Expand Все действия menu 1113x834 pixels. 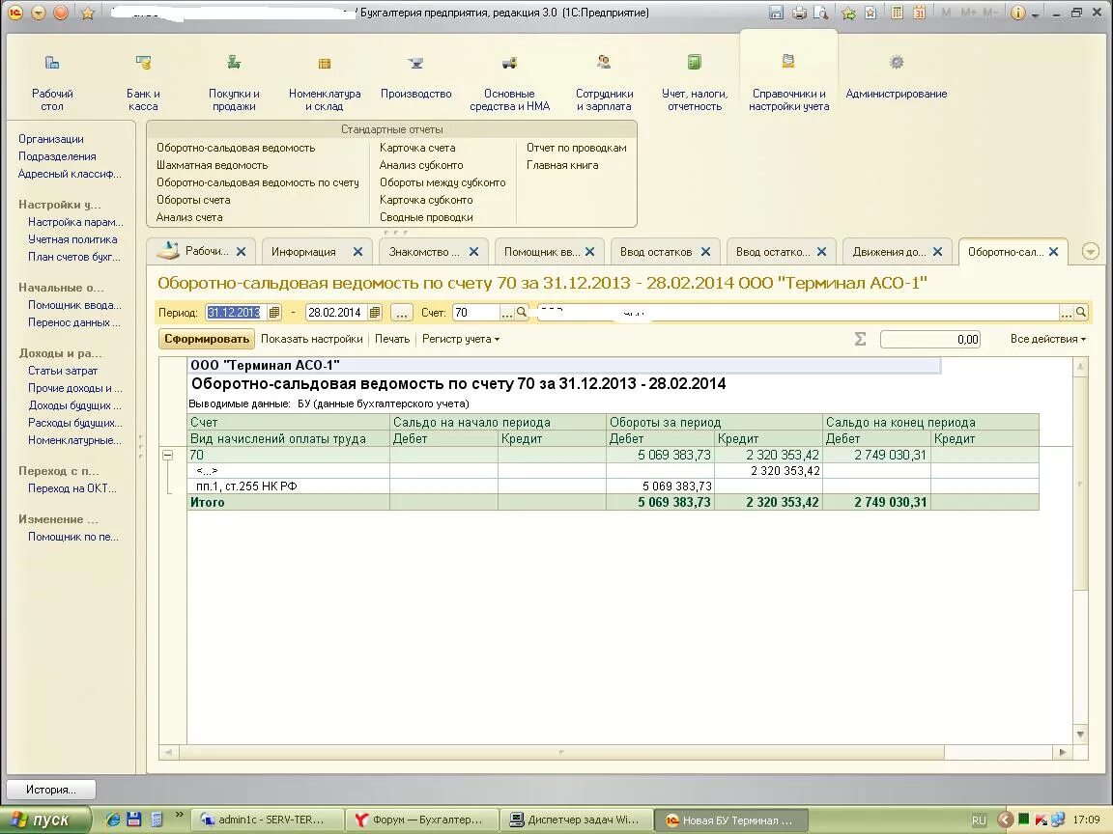pos(1047,339)
